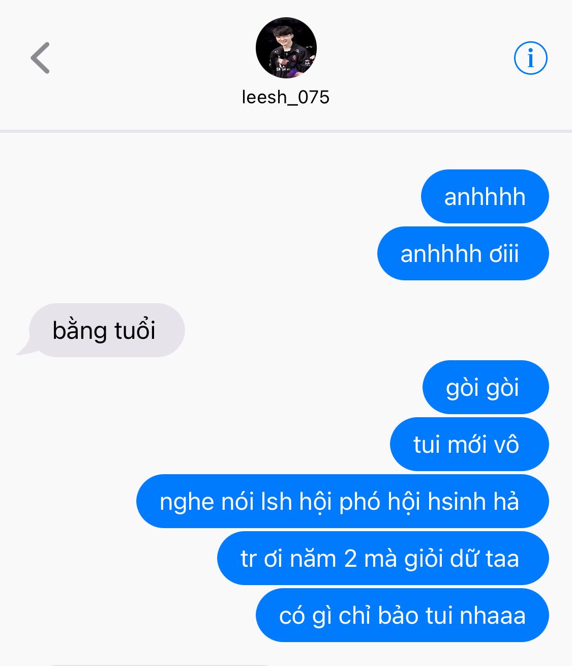Select message "nghe nói lsh hội phó hội hsinh hả"
This screenshot has height=666, width=572.
343,501
